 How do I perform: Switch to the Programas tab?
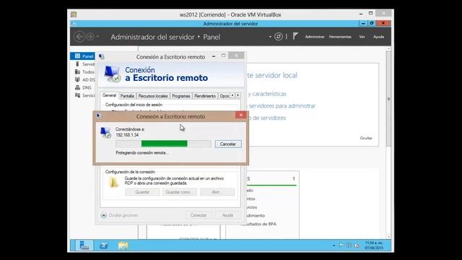pos(181,96)
